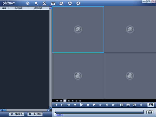Start playback with the Play button
156x117 pixels.
[81, 105]
